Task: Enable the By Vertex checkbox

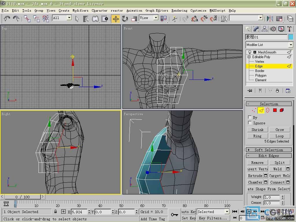Action: [x=250, y=117]
